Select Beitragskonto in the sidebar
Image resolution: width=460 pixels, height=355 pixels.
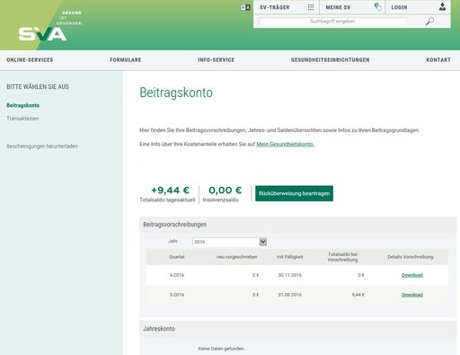(x=23, y=105)
